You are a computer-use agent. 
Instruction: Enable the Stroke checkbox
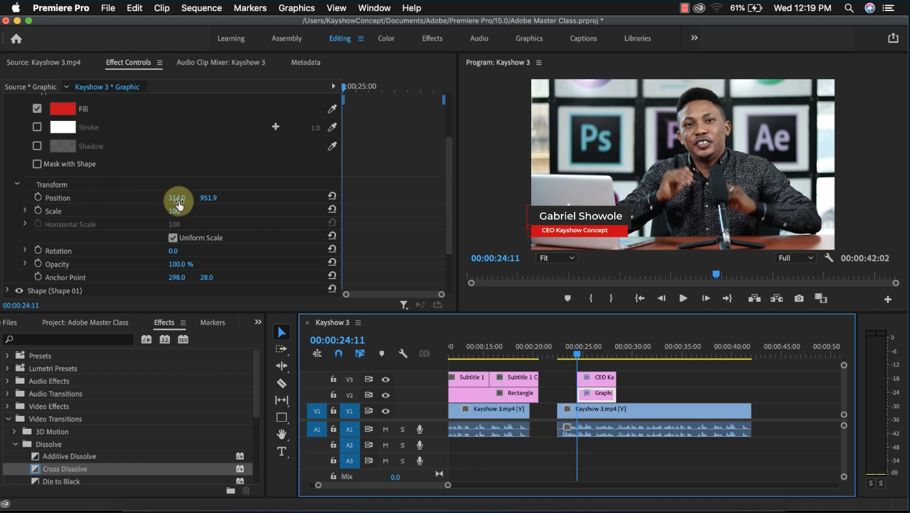pos(37,127)
